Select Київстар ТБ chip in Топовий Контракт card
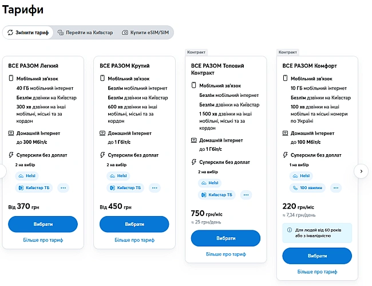The image size is (372, 286). tap(217, 195)
